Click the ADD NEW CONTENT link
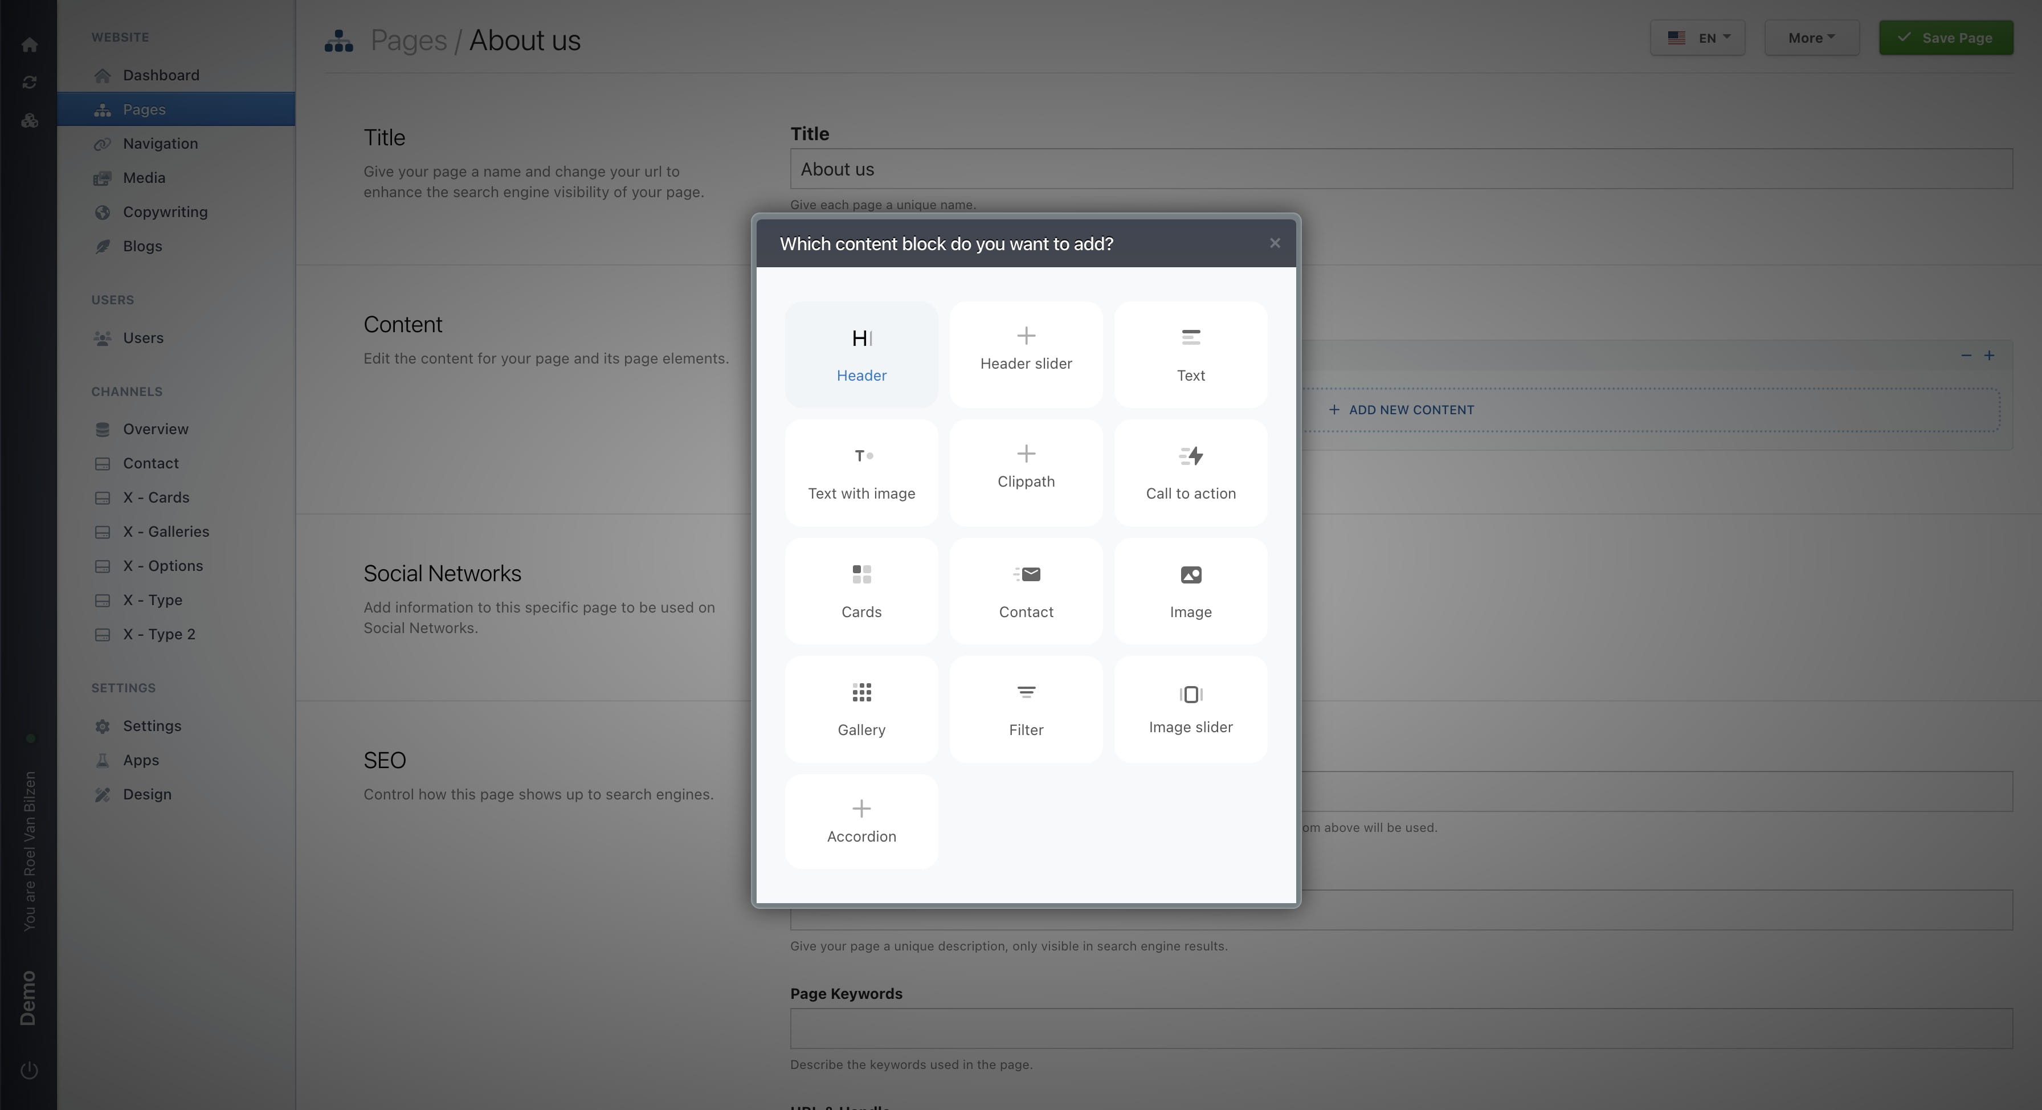Viewport: 2042px width, 1110px height. pos(1402,410)
